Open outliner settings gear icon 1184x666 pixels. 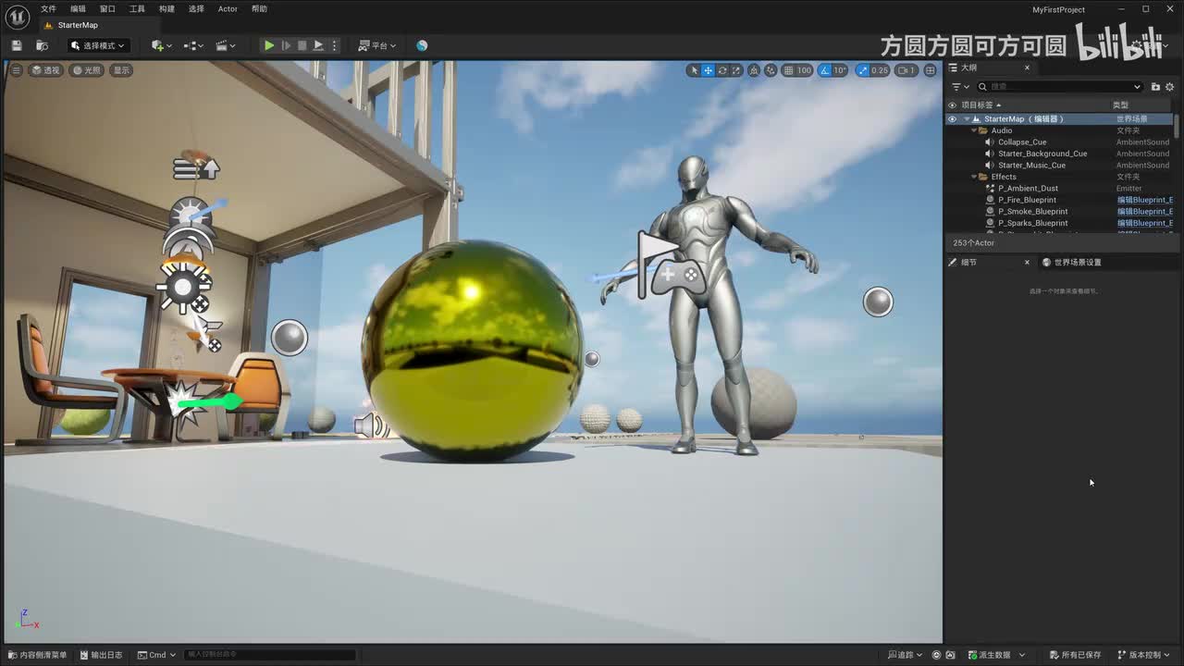pyautogui.click(x=1169, y=87)
